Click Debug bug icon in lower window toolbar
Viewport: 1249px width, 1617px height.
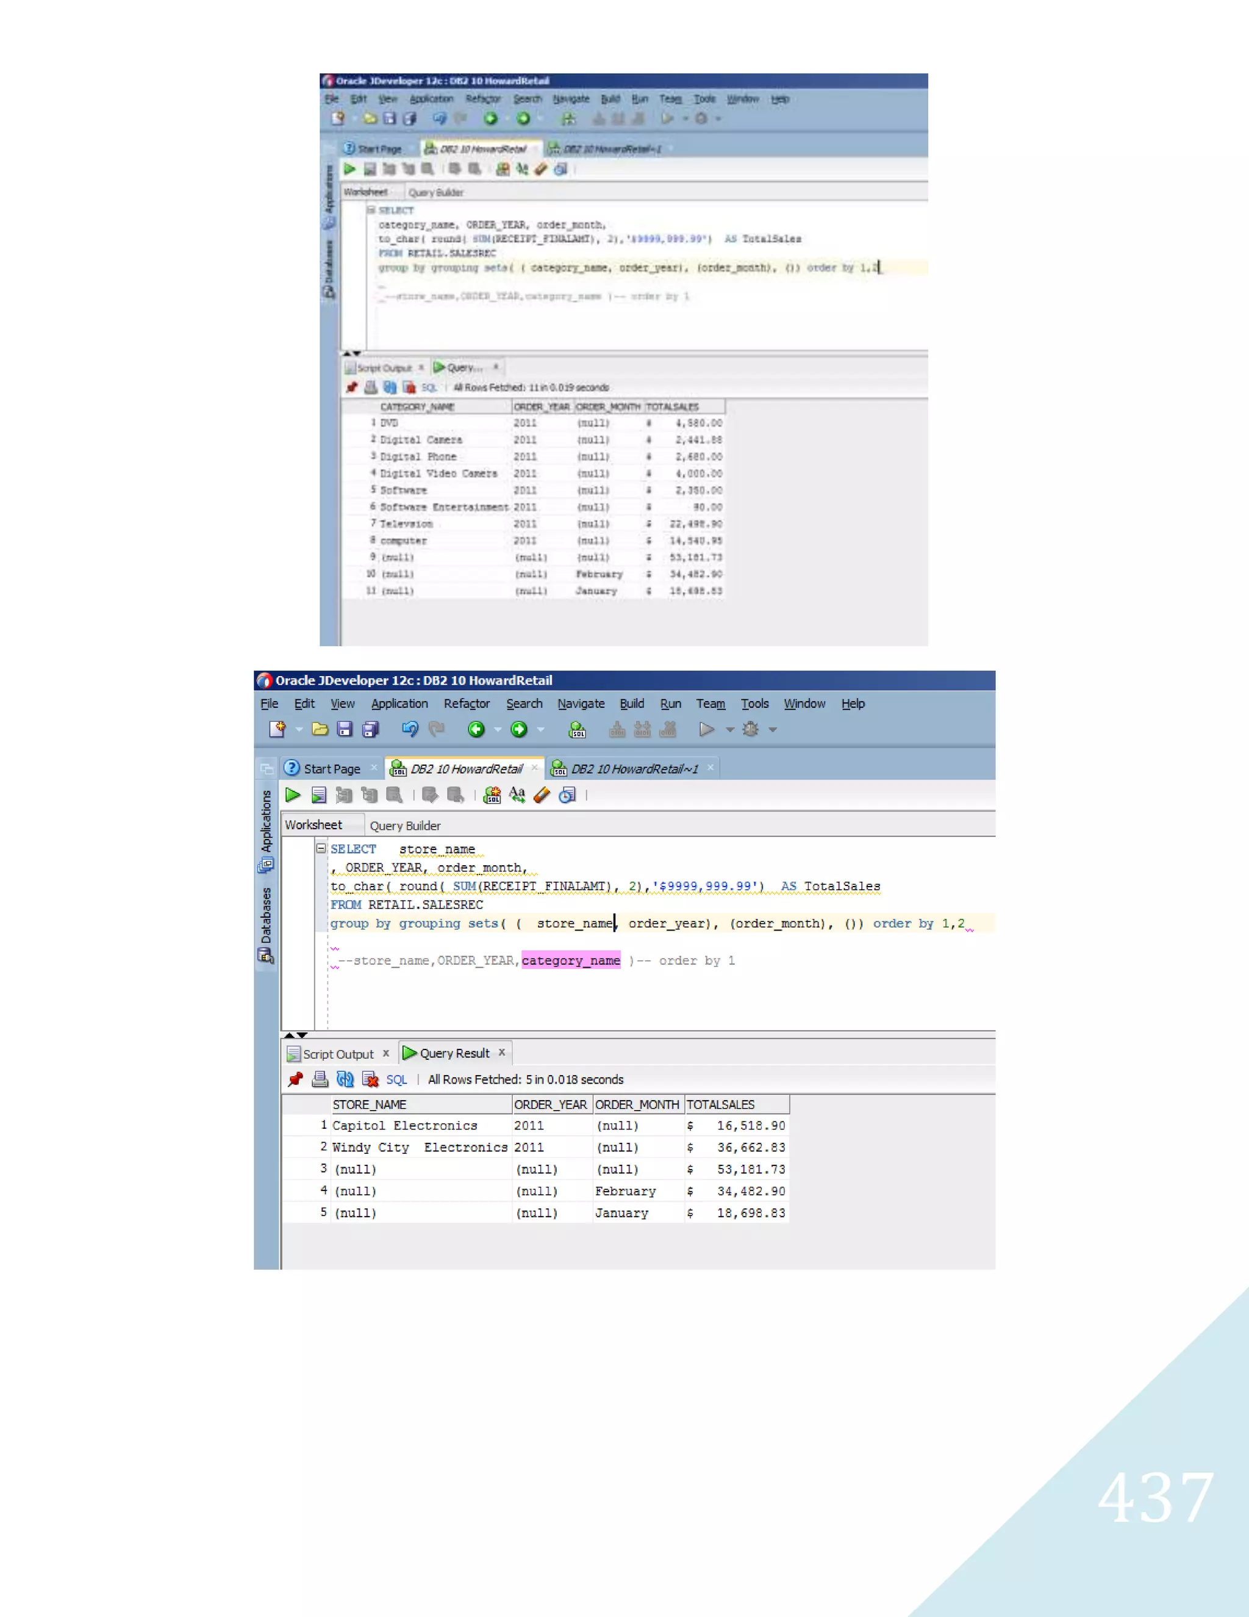coord(750,729)
